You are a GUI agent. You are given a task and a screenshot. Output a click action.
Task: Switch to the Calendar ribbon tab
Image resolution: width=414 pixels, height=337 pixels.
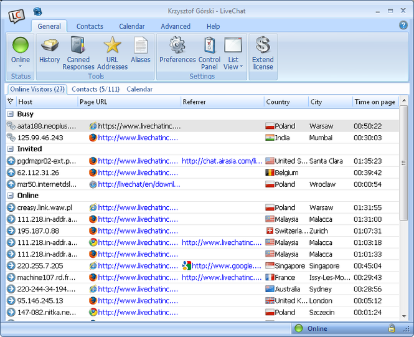coord(132,26)
